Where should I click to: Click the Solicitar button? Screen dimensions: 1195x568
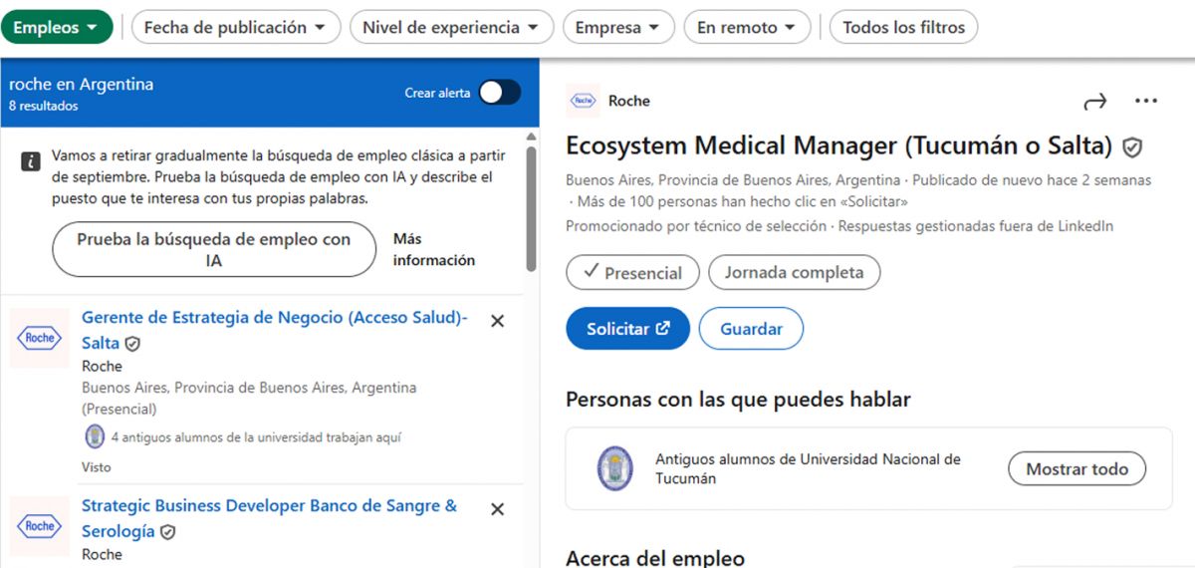pos(627,329)
